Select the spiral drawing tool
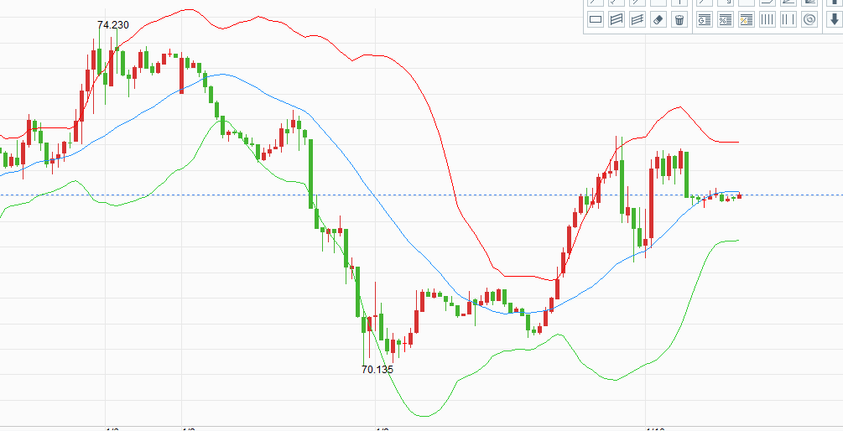The width and height of the screenshot is (843, 431). coord(809,20)
